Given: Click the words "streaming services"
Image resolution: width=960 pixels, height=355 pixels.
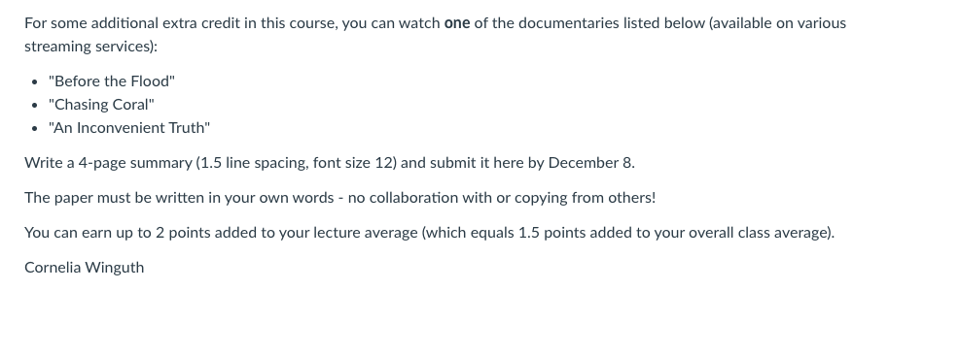Looking at the screenshot, I should click(88, 48).
